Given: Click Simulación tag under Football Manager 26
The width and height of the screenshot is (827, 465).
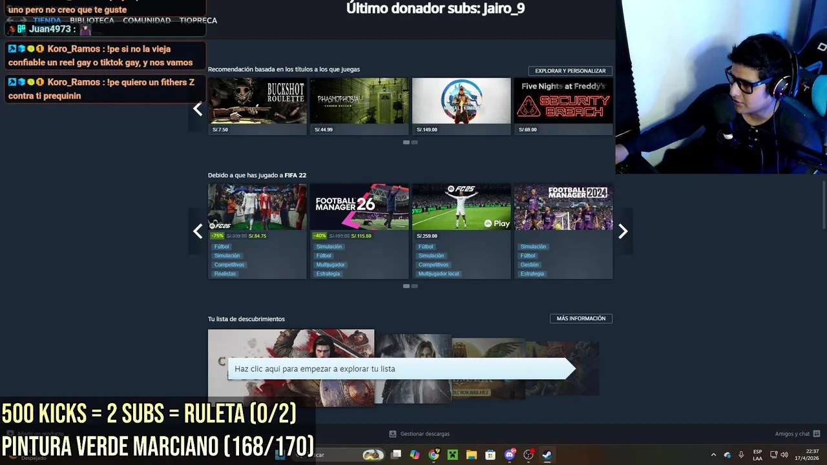Looking at the screenshot, I should tap(329, 247).
